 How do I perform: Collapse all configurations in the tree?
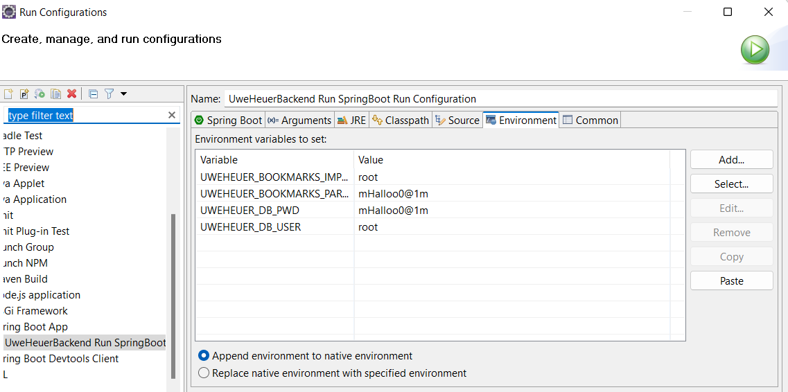tap(94, 93)
